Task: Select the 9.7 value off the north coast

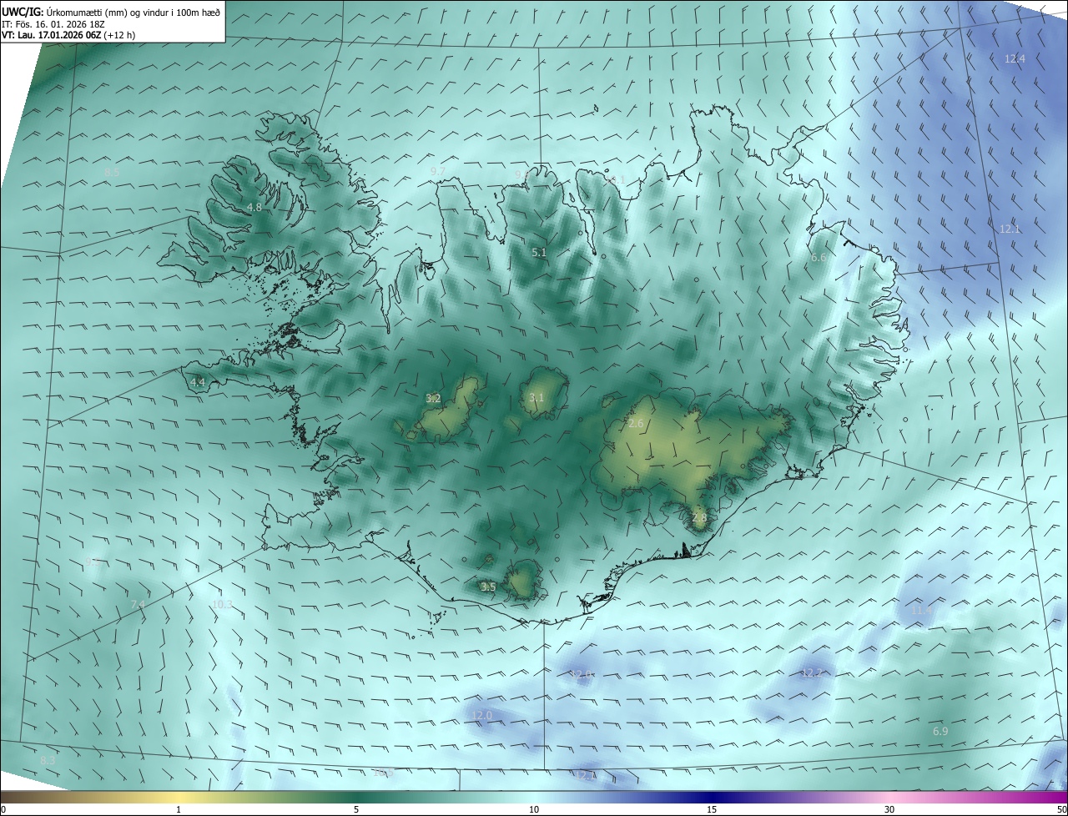Action: 437,171
